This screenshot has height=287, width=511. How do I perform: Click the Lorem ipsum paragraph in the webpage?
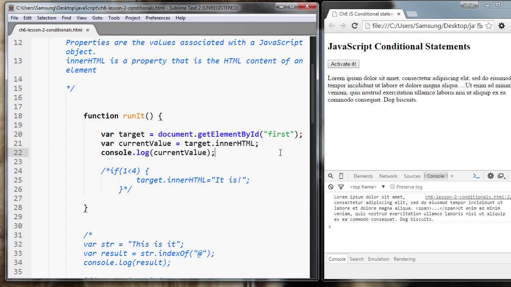[419, 89]
